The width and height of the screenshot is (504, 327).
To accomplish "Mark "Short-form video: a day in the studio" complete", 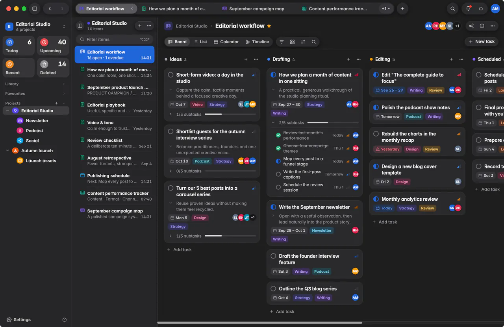I will click(170, 75).
